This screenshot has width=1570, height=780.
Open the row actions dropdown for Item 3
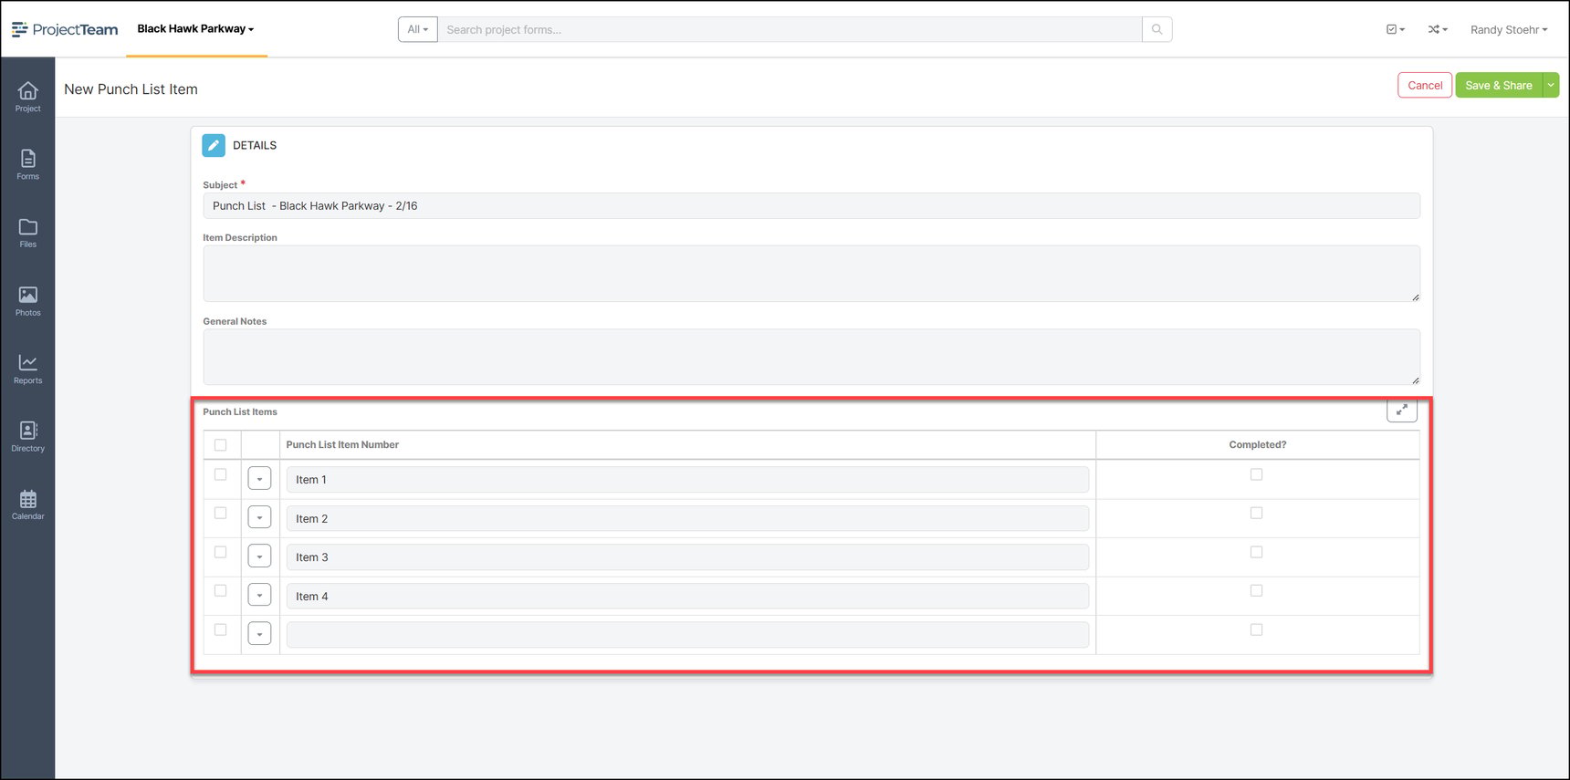[259, 556]
